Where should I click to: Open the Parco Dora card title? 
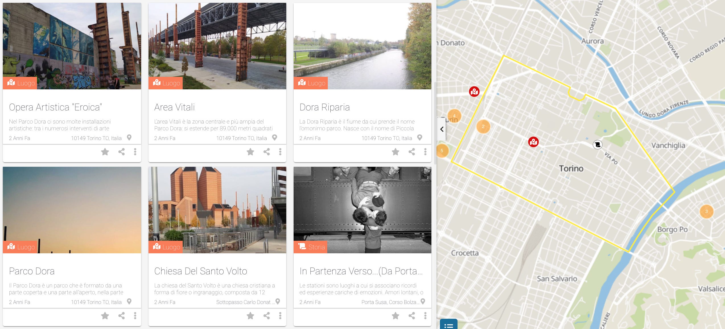point(32,271)
